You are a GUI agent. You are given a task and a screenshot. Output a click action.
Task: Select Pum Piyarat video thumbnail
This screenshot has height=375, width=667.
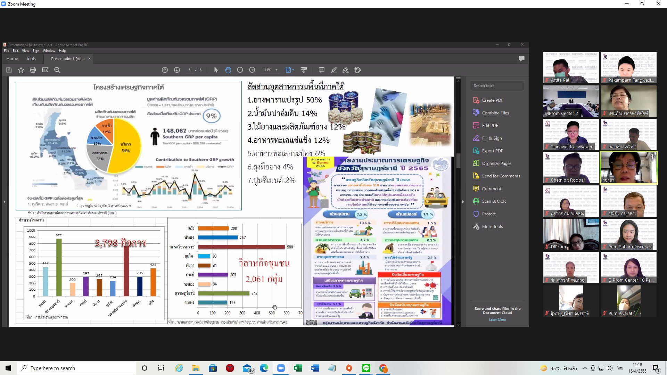pyautogui.click(x=628, y=301)
